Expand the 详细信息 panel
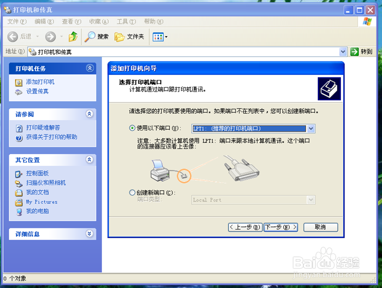 [x=90, y=234]
